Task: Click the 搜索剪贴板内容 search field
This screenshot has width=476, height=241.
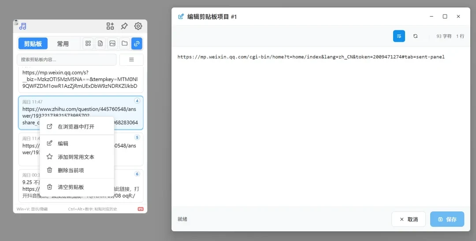Action: click(67, 59)
